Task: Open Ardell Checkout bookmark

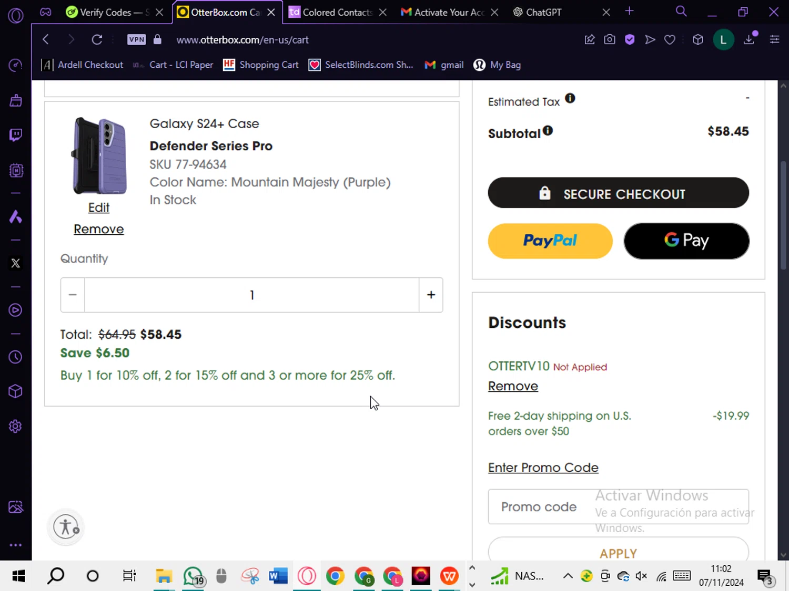Action: (83, 65)
